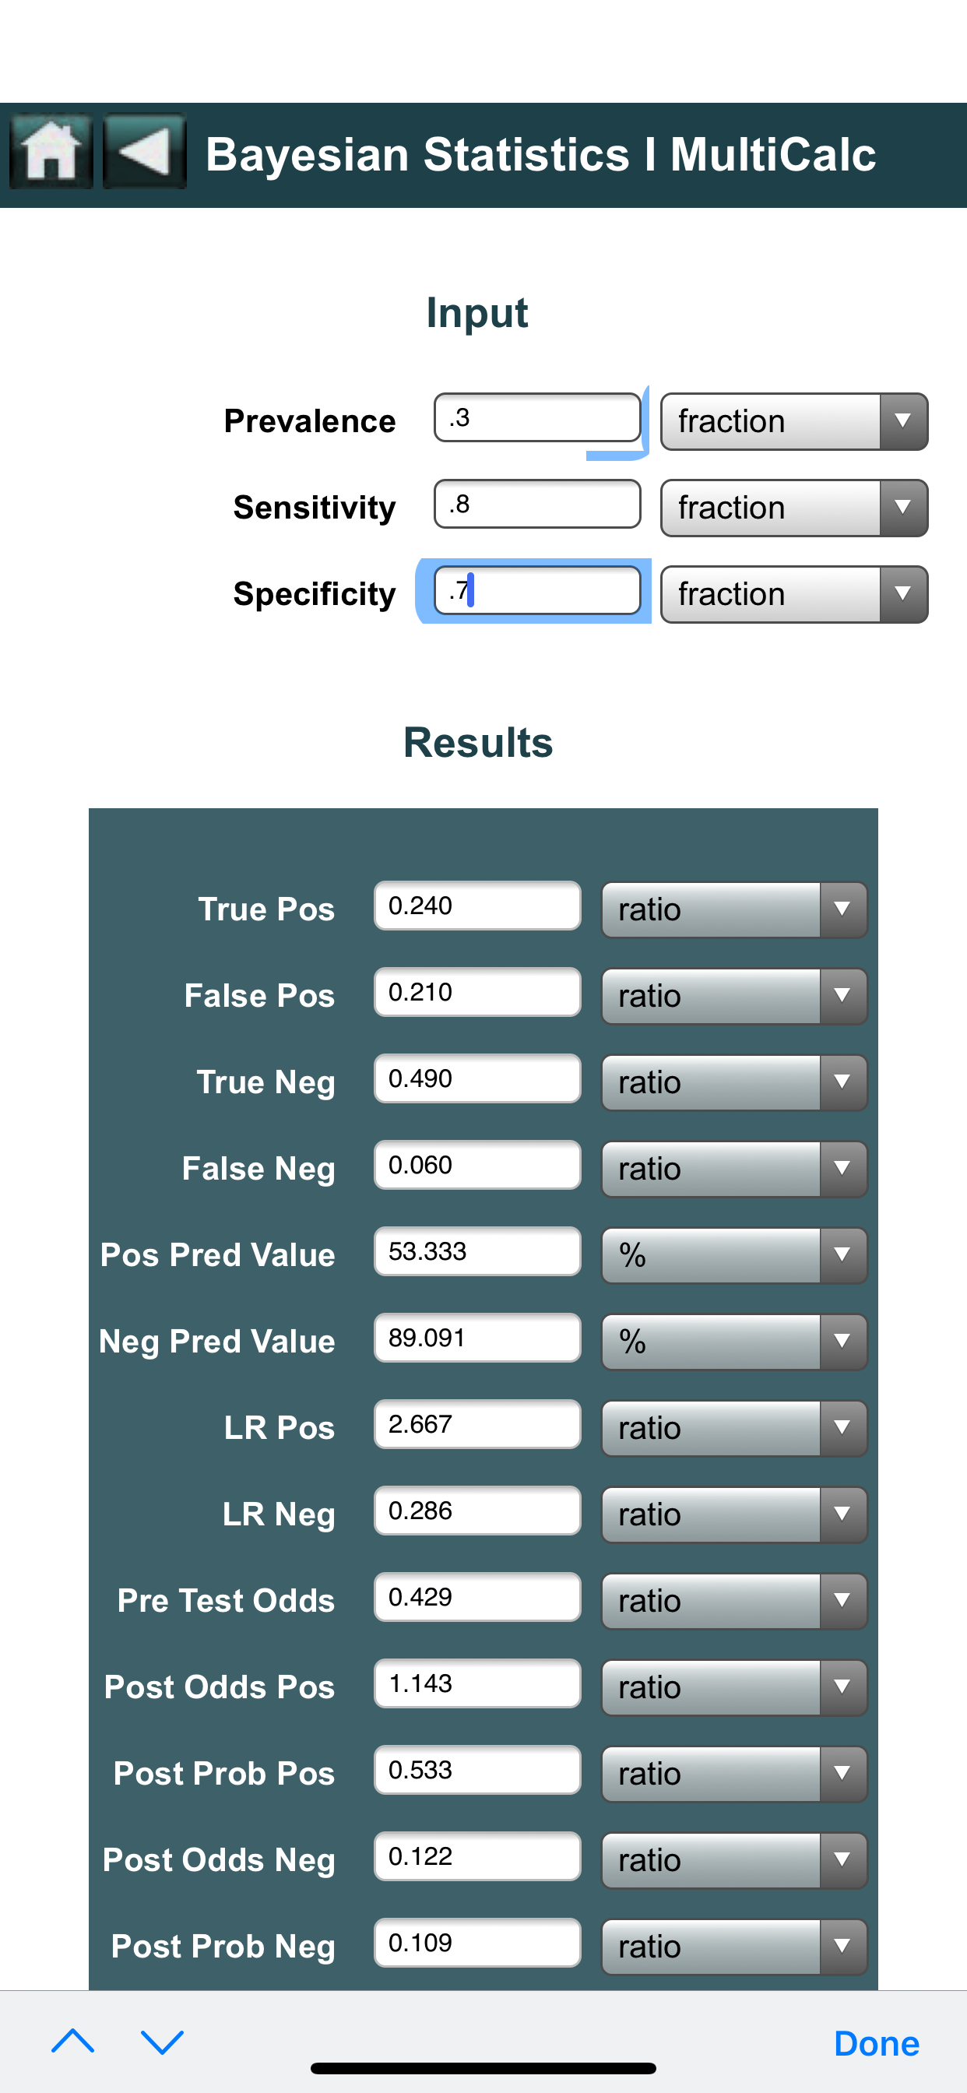
Task: Tap the back arrow icon in header
Action: coord(145,152)
